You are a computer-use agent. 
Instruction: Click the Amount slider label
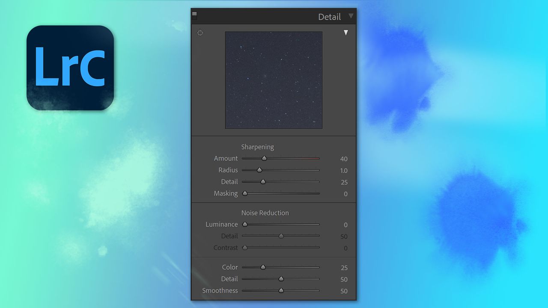[226, 158]
